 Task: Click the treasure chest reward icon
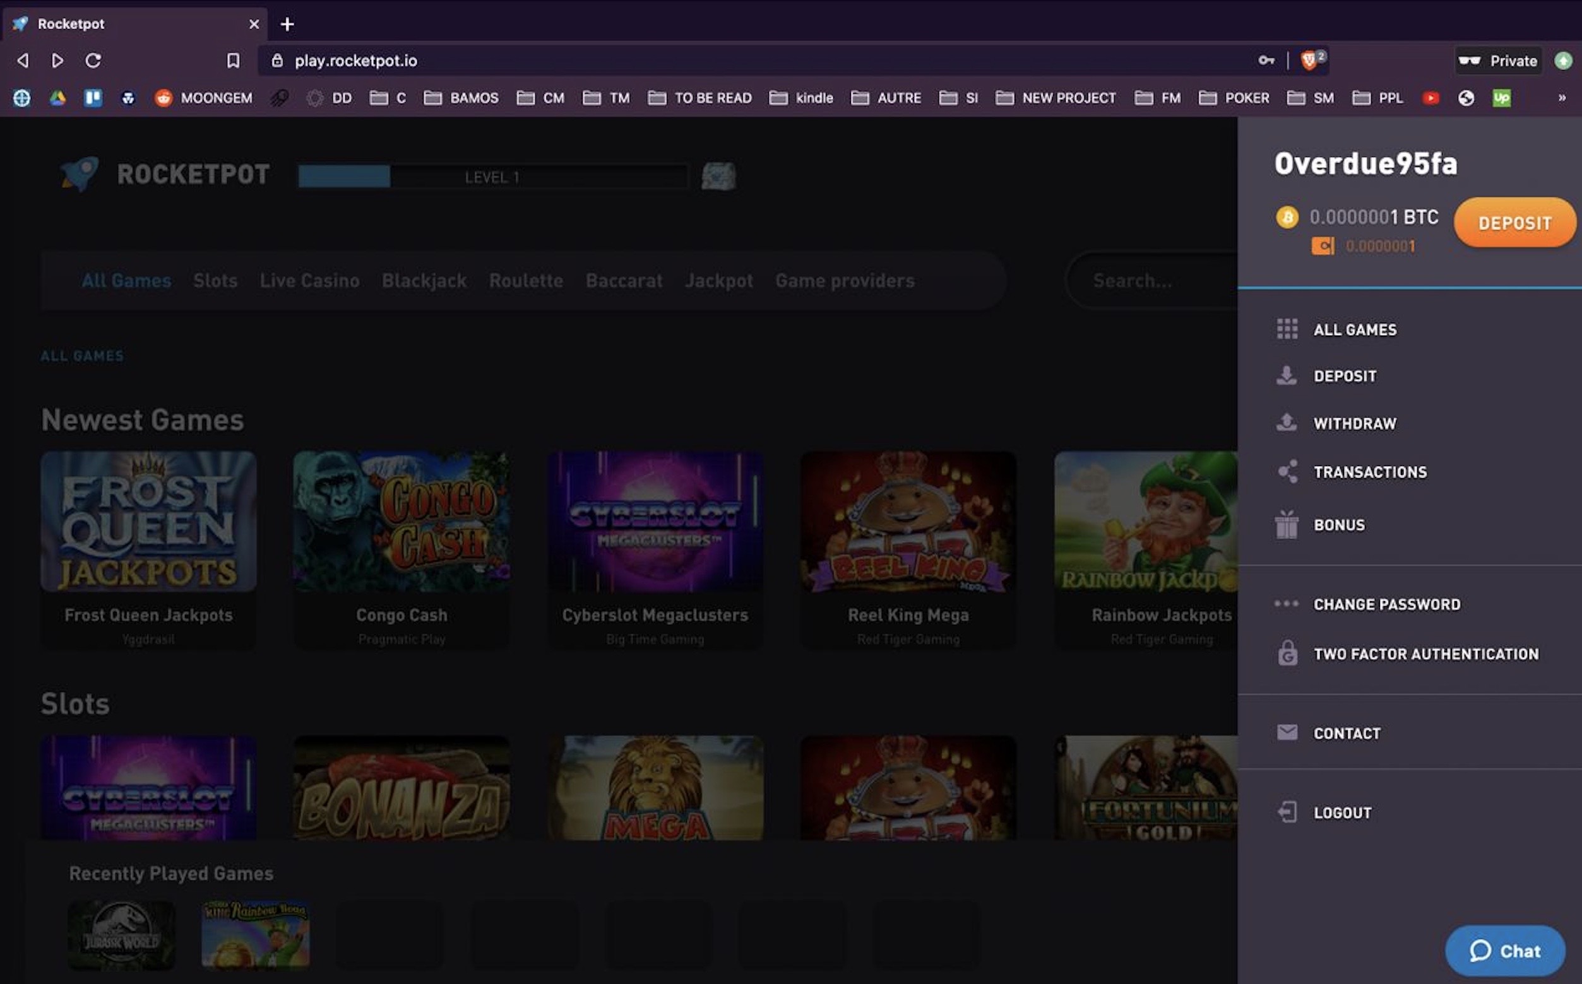pyautogui.click(x=718, y=177)
